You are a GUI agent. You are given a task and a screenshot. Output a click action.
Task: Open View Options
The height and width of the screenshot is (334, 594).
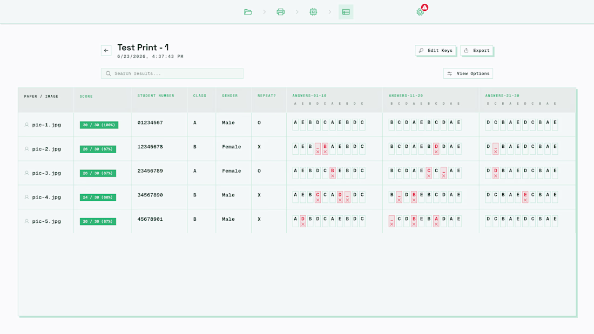point(468,73)
